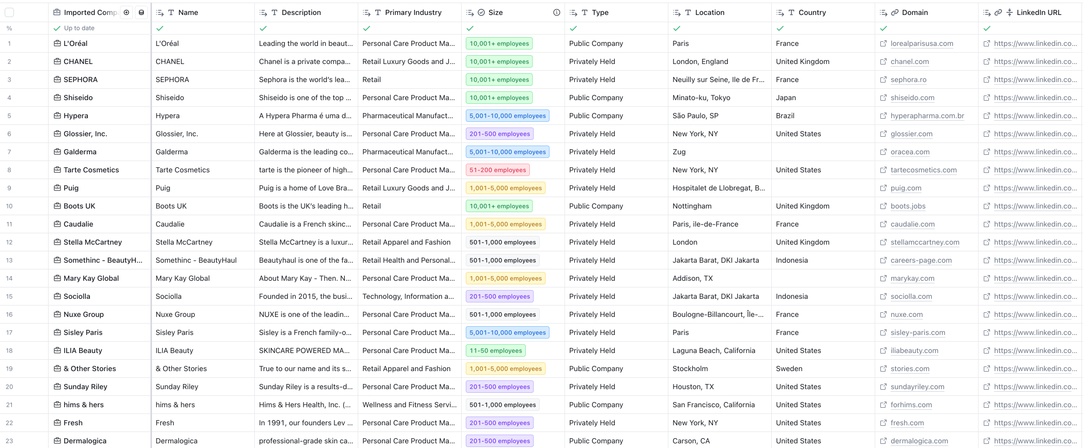
Task: Open the glossier.com domain link
Action: [x=911, y=134]
